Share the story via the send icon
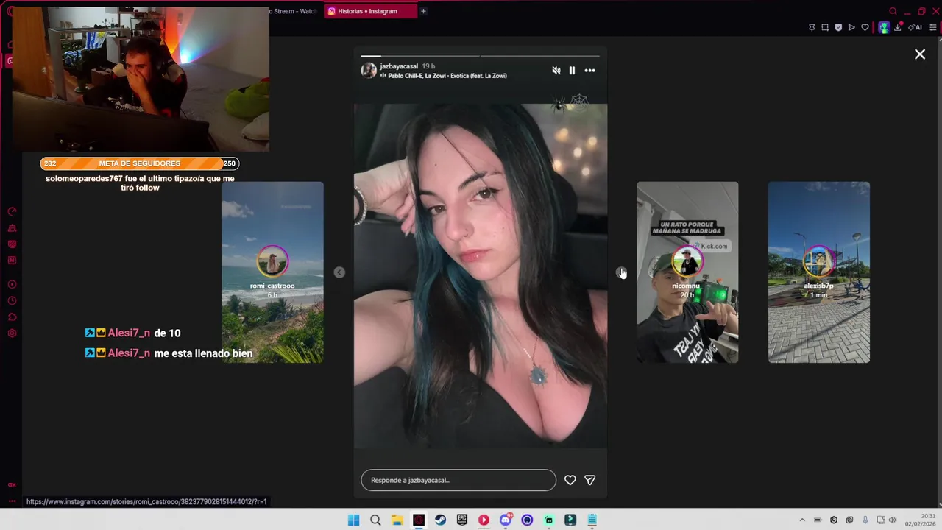Screen dimensions: 942x530 point(589,480)
